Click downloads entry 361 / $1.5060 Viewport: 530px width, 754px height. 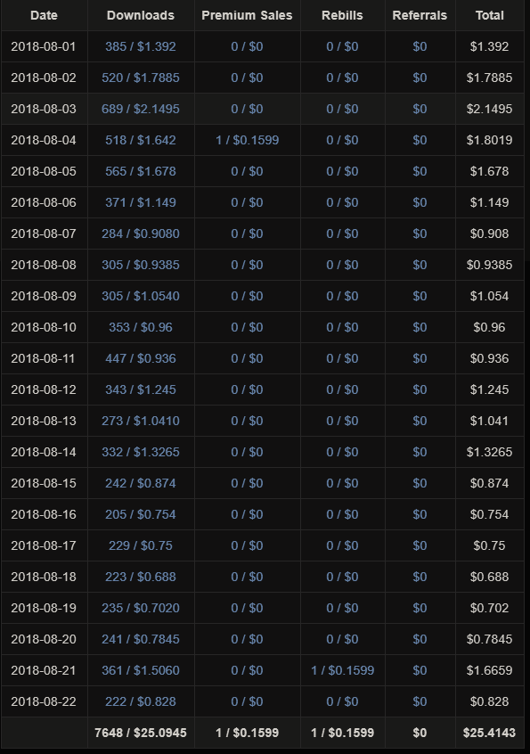(141, 670)
